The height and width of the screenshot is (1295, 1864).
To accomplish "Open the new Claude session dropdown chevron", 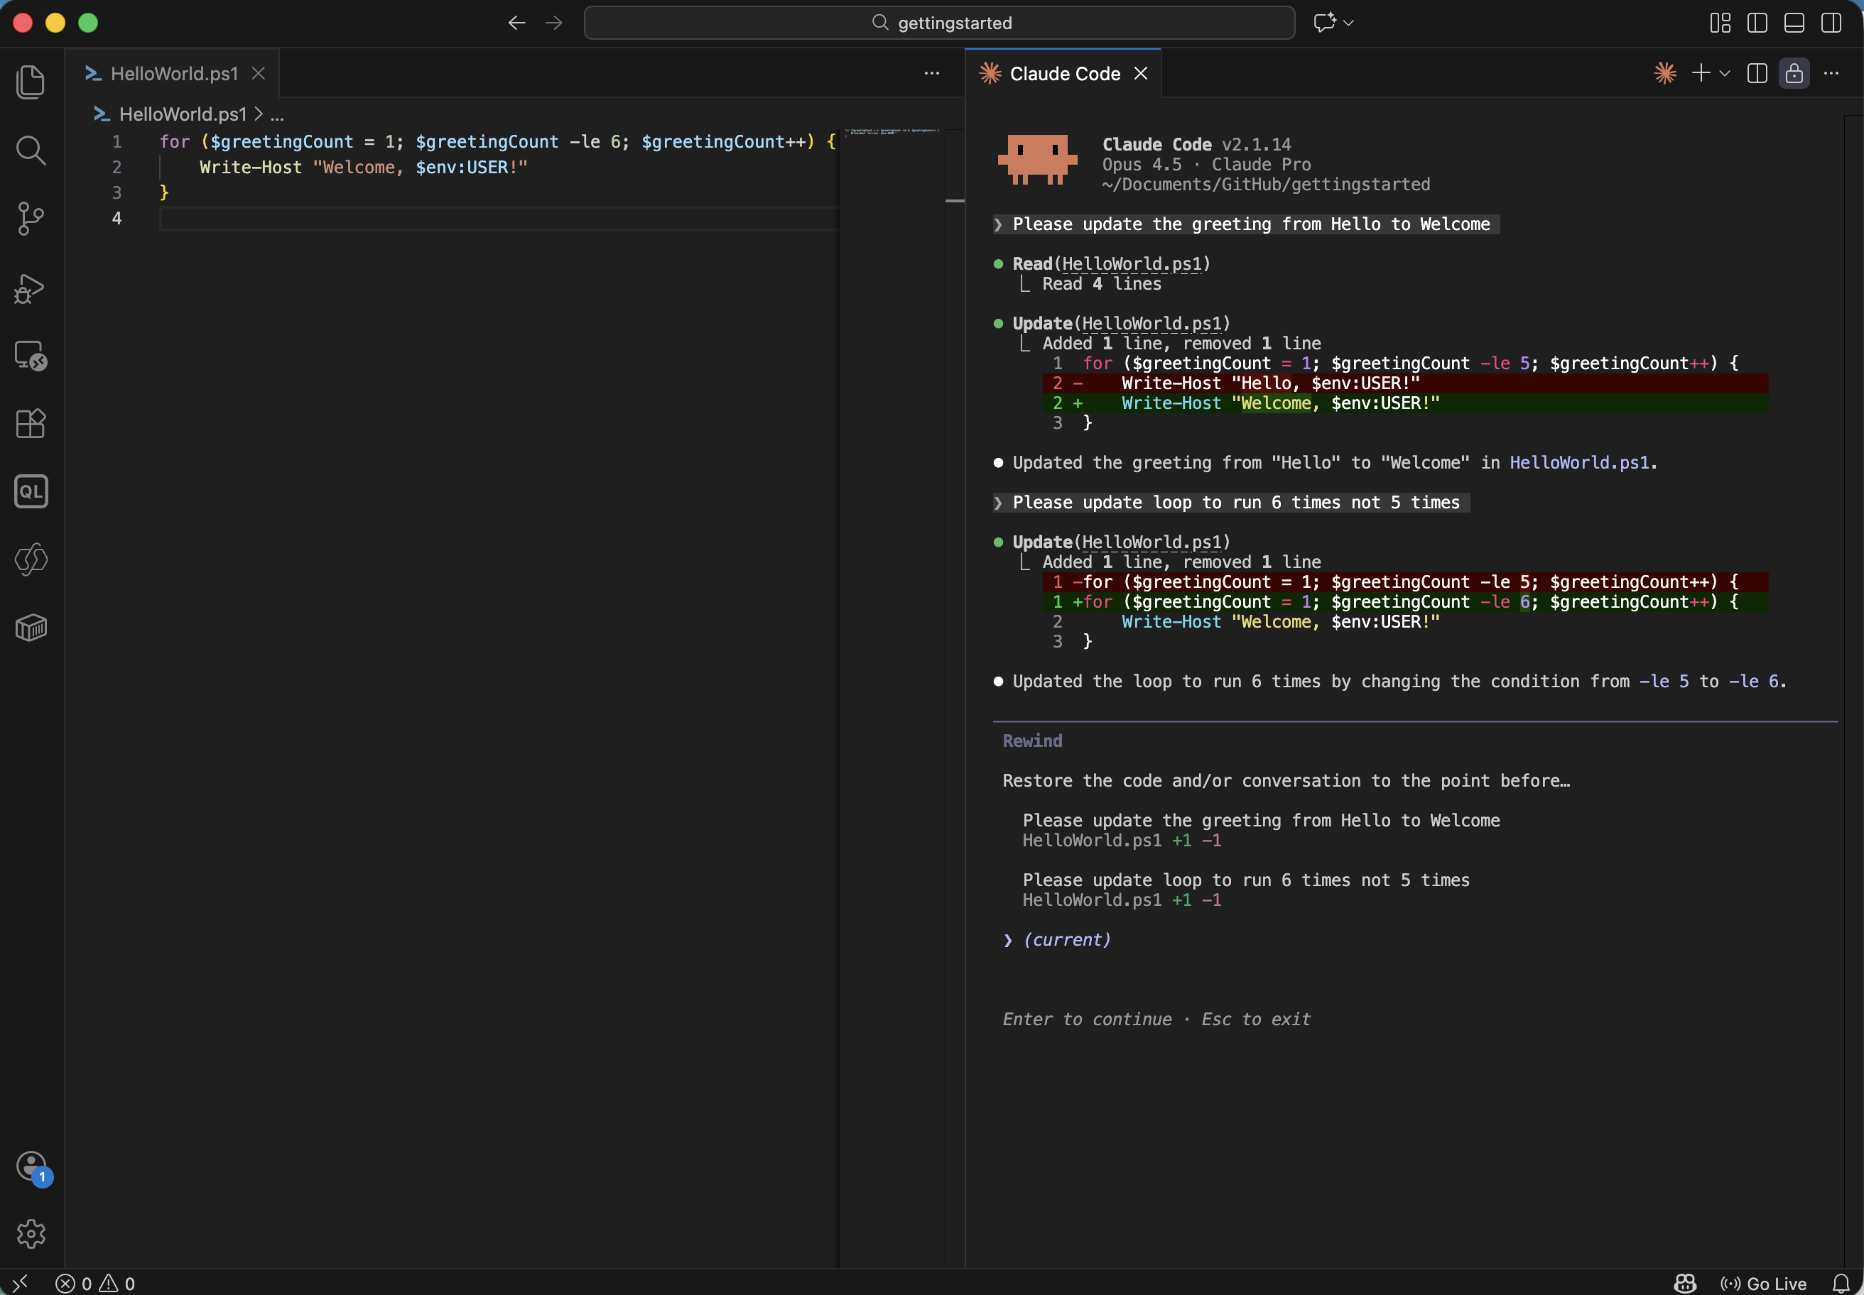I will click(1724, 73).
